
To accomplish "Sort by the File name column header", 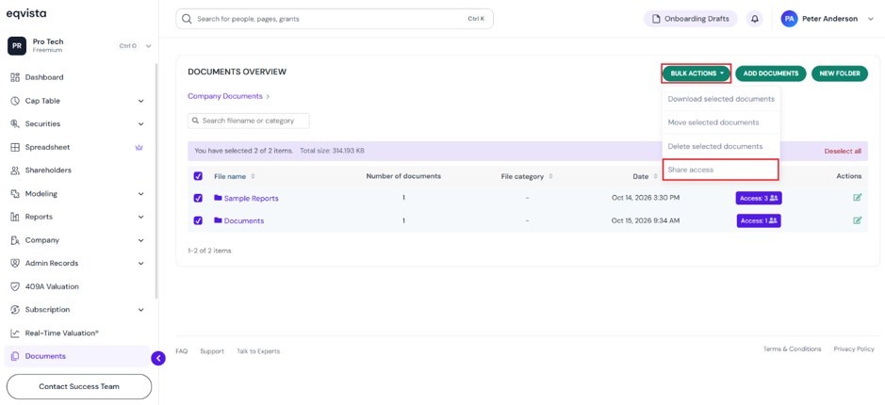I will (235, 176).
